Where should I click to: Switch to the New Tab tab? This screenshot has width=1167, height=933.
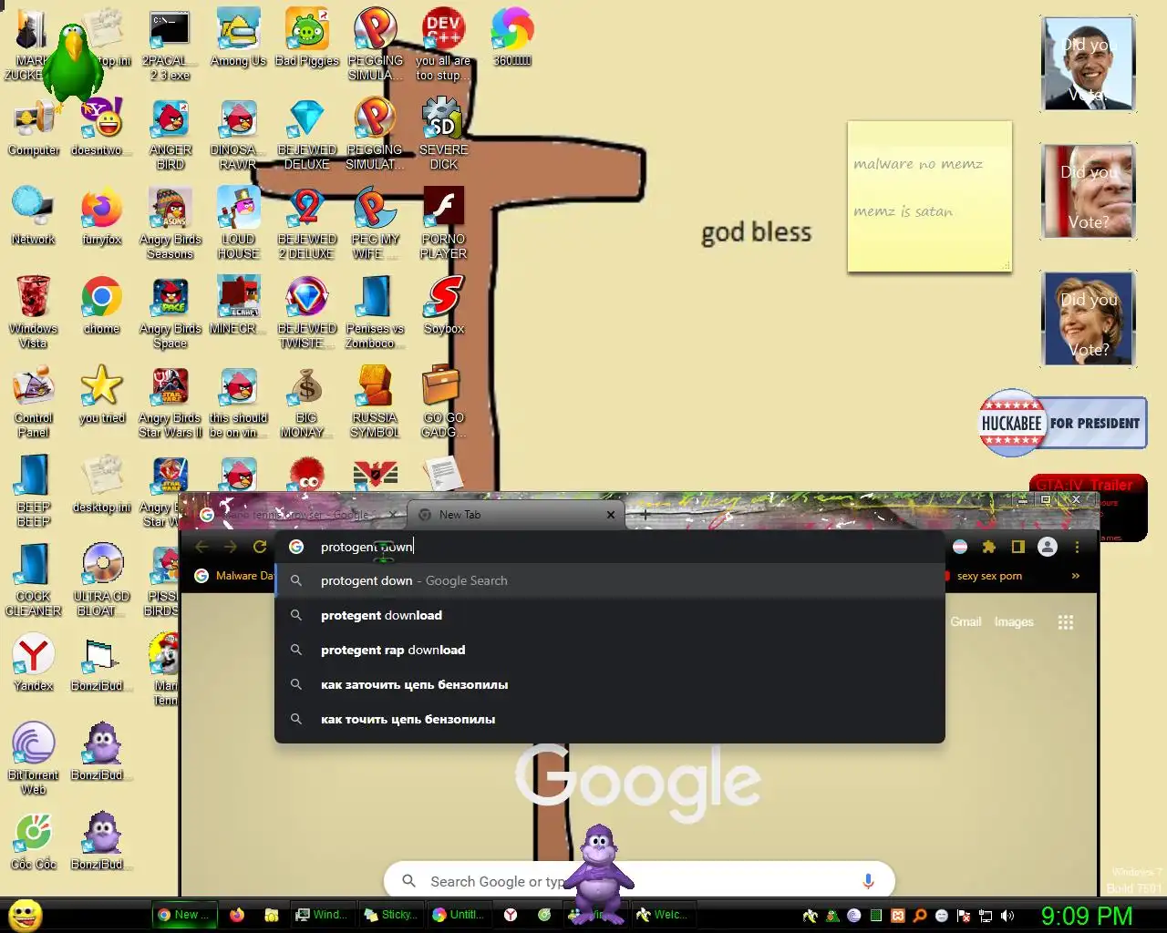[516, 515]
